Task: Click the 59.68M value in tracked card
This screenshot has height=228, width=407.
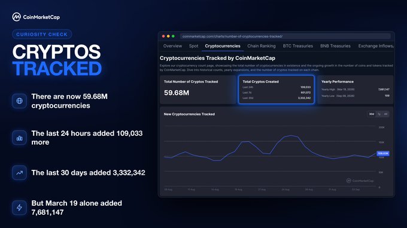Action: (x=177, y=93)
